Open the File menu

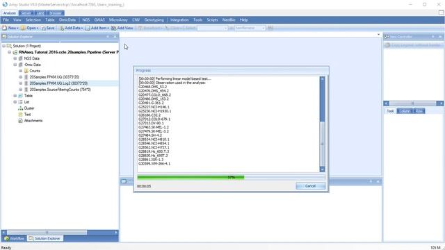(x=6, y=20)
